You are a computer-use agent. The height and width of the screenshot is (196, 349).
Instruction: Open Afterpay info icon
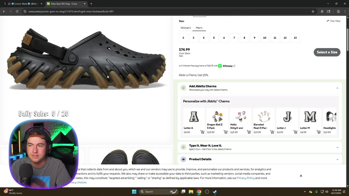point(234,66)
